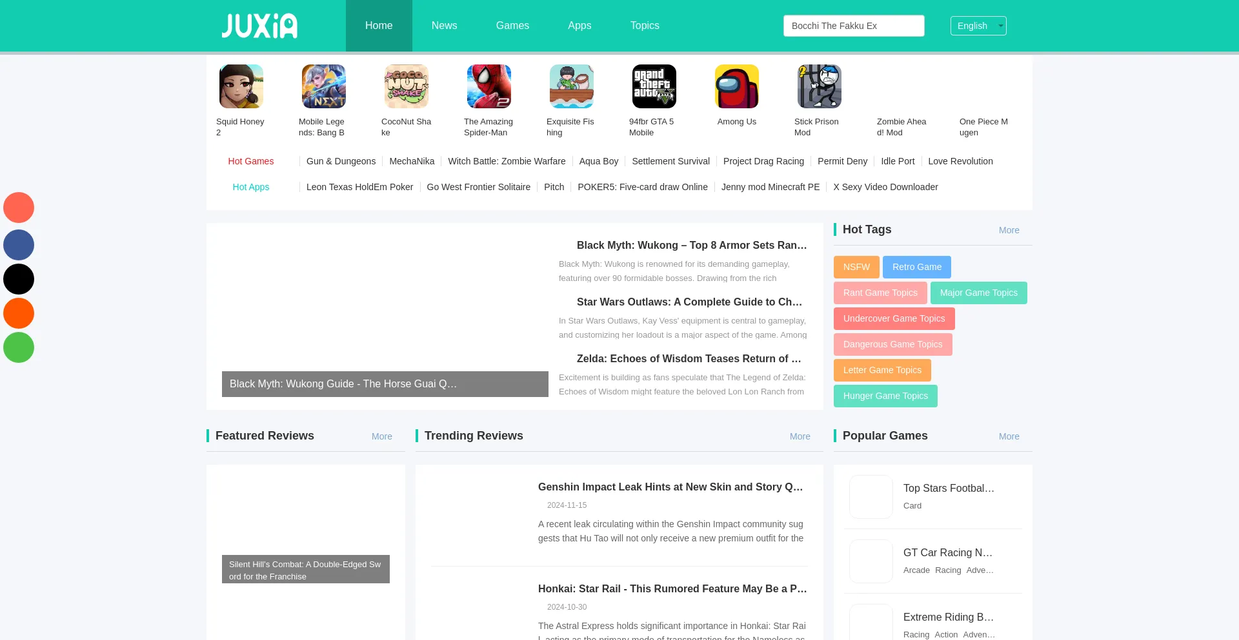Select the Hunger Game Topics tag
1239x640 pixels.
[x=885, y=396]
